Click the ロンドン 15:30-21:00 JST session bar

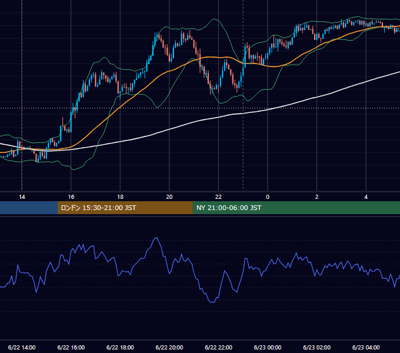tap(125, 208)
